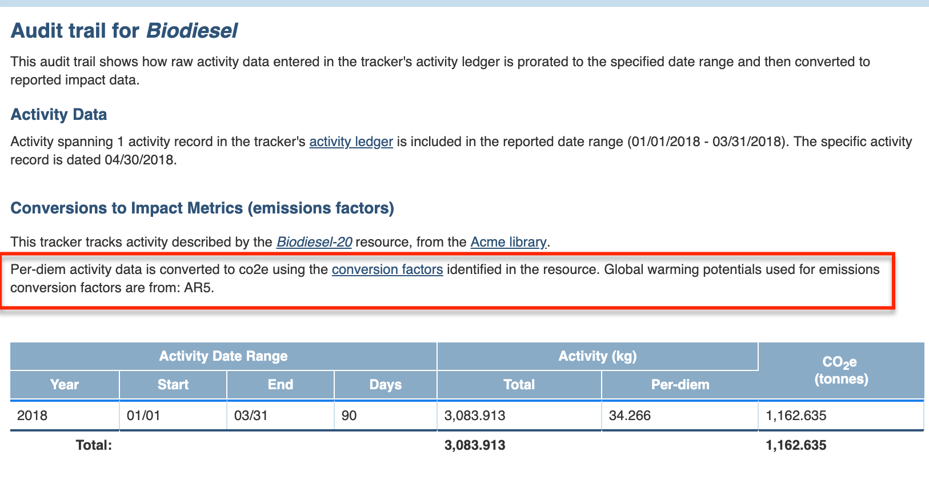Click the Activity (kg) group header
The width and height of the screenshot is (929, 484).
597,356
